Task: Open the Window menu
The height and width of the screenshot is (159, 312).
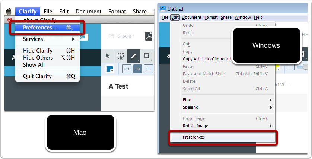Action: tap(243, 17)
